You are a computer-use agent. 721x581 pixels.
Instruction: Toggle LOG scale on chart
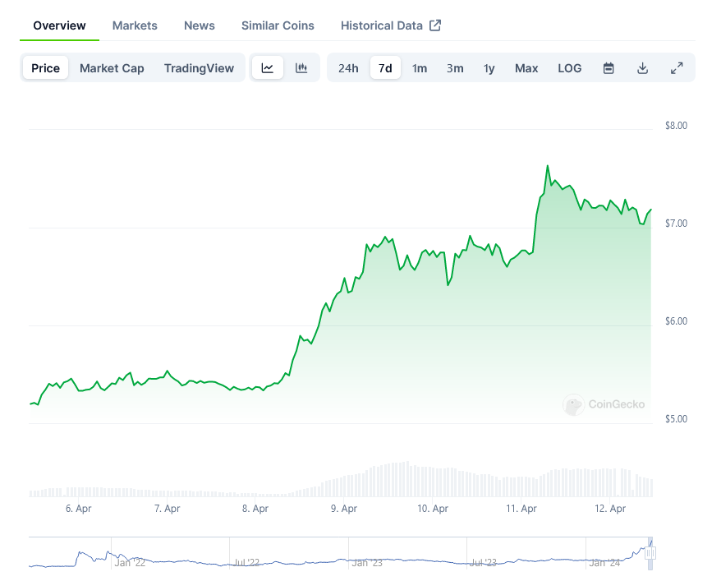pyautogui.click(x=569, y=68)
